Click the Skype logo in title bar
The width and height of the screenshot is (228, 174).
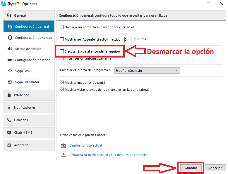[x=4, y=4]
